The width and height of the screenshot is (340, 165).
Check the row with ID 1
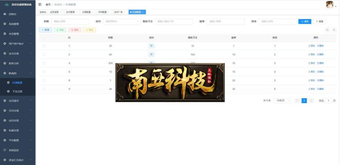tap(44, 46)
